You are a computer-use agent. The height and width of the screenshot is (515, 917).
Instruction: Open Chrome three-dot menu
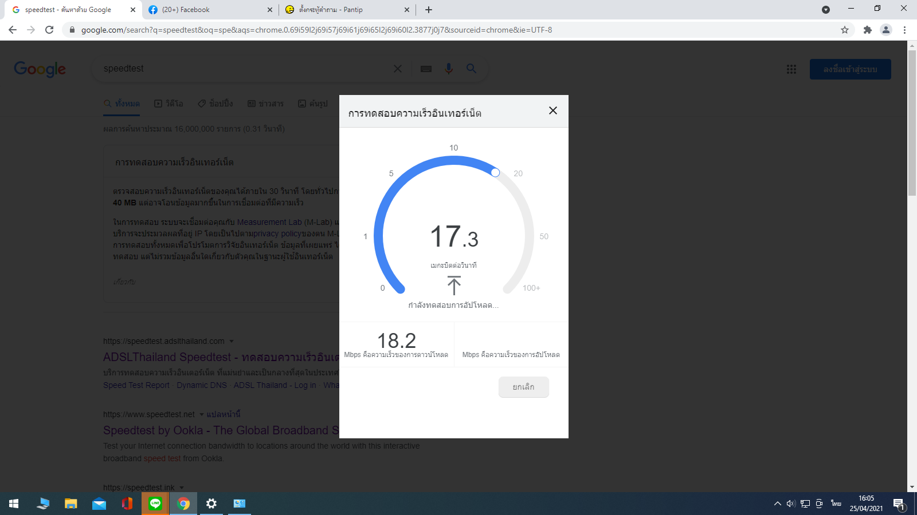click(x=905, y=30)
